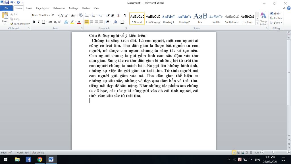Click the Vietnamese language indicator

click(38, 153)
